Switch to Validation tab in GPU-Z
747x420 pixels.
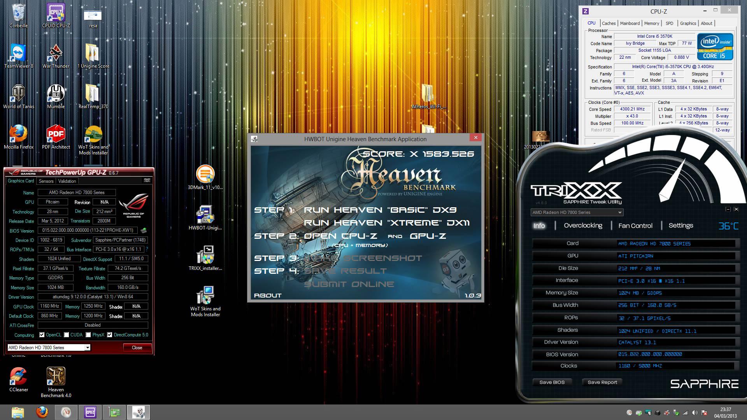click(67, 181)
